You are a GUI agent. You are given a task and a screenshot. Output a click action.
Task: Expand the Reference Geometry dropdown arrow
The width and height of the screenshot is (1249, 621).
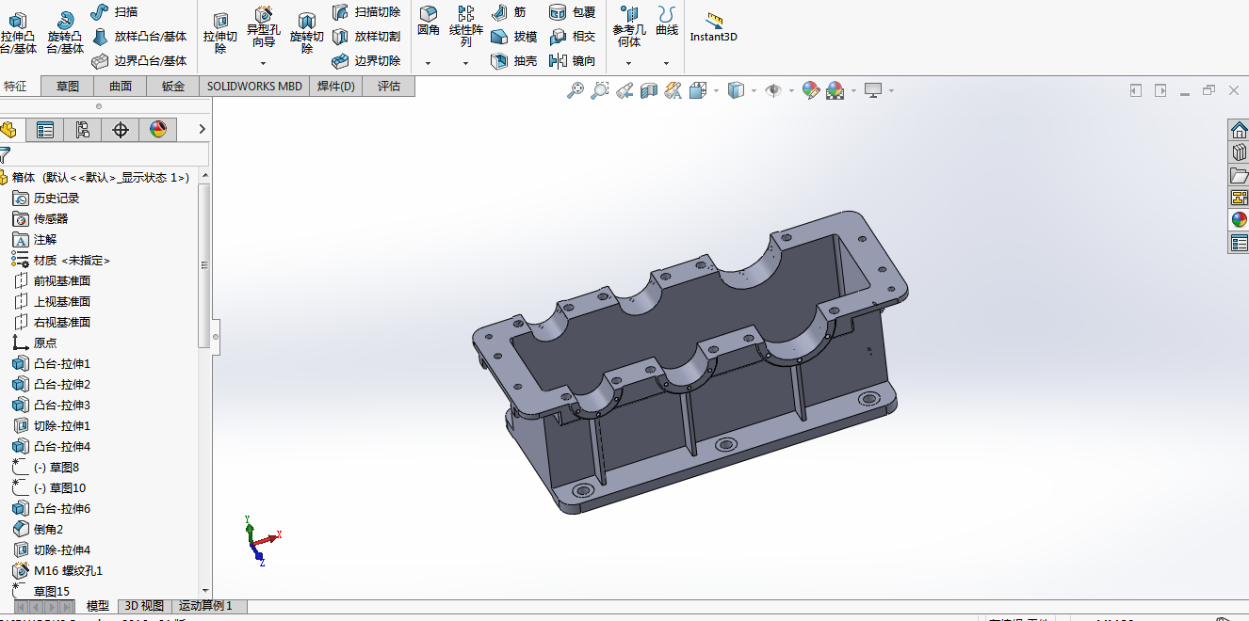point(629,64)
